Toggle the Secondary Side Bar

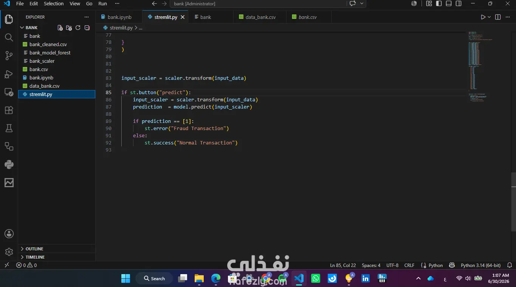459,4
